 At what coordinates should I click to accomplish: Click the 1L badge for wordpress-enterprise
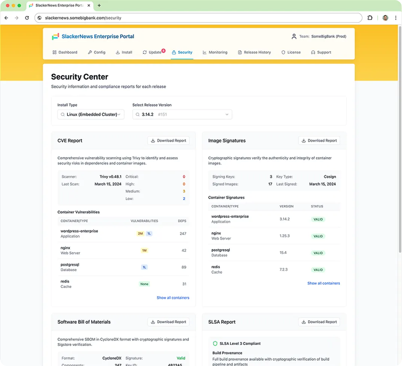coord(149,234)
